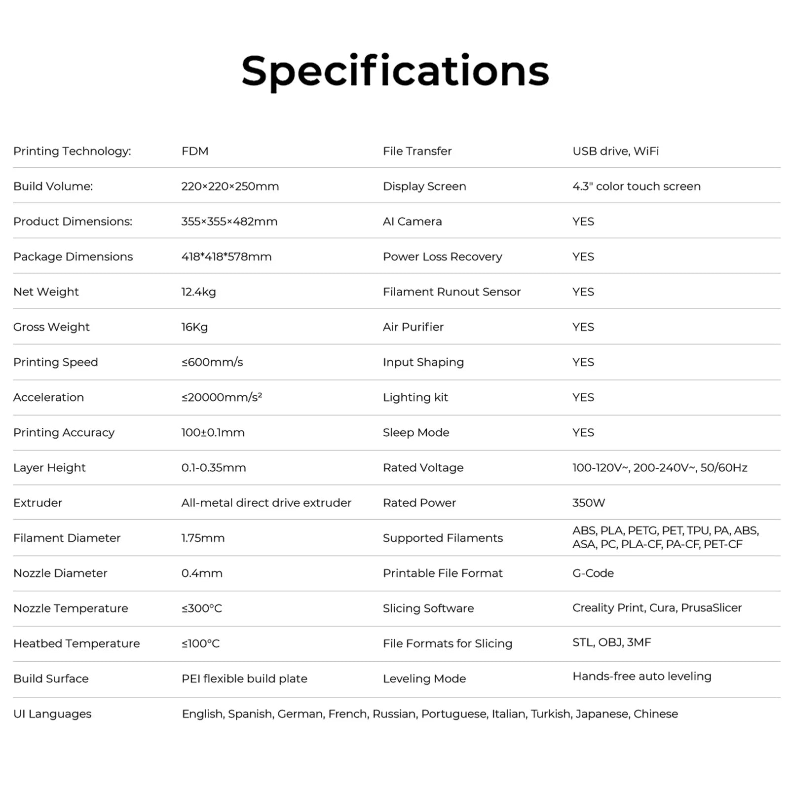
Task: Select the Build Volume 220×220×250mm value
Action: 230,187
